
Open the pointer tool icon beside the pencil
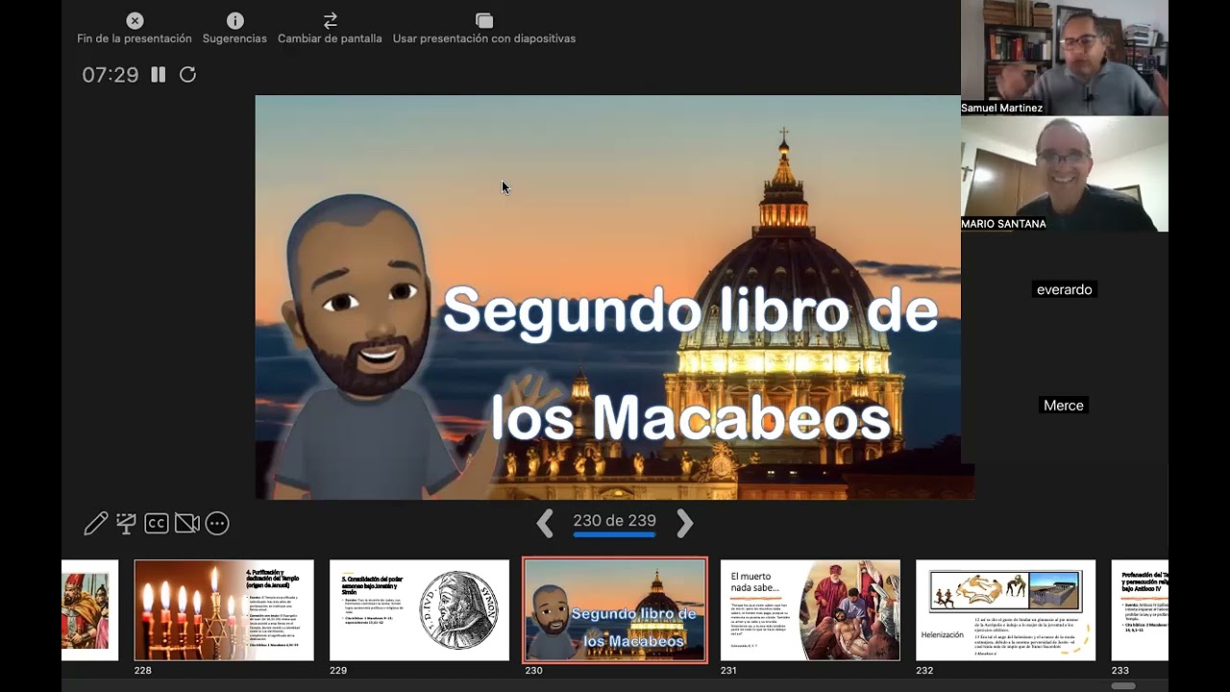pyautogui.click(x=126, y=523)
